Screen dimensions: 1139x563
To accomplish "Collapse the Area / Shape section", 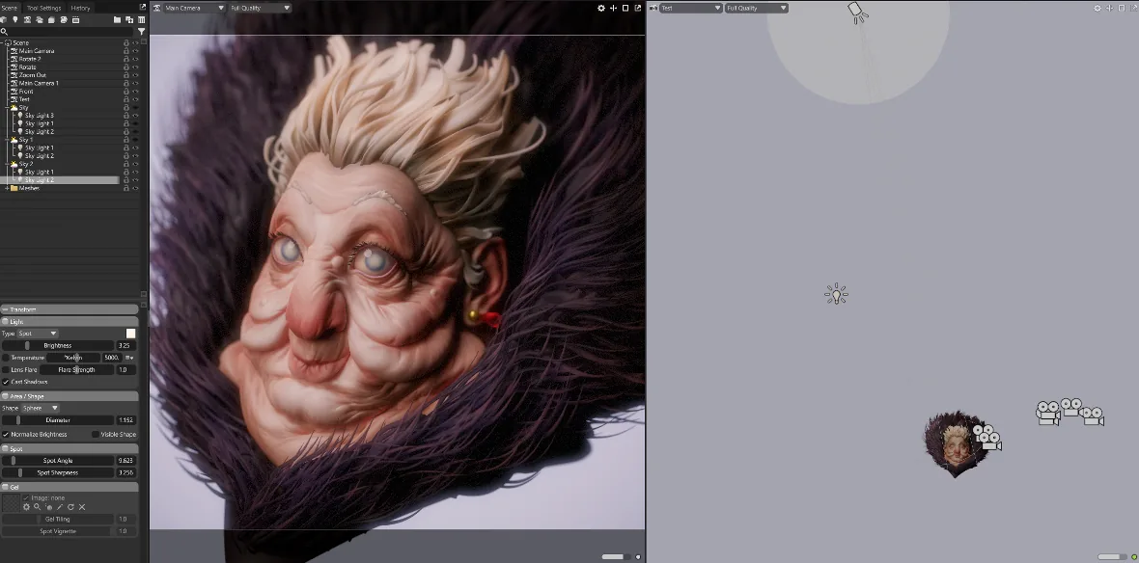I will 69,396.
